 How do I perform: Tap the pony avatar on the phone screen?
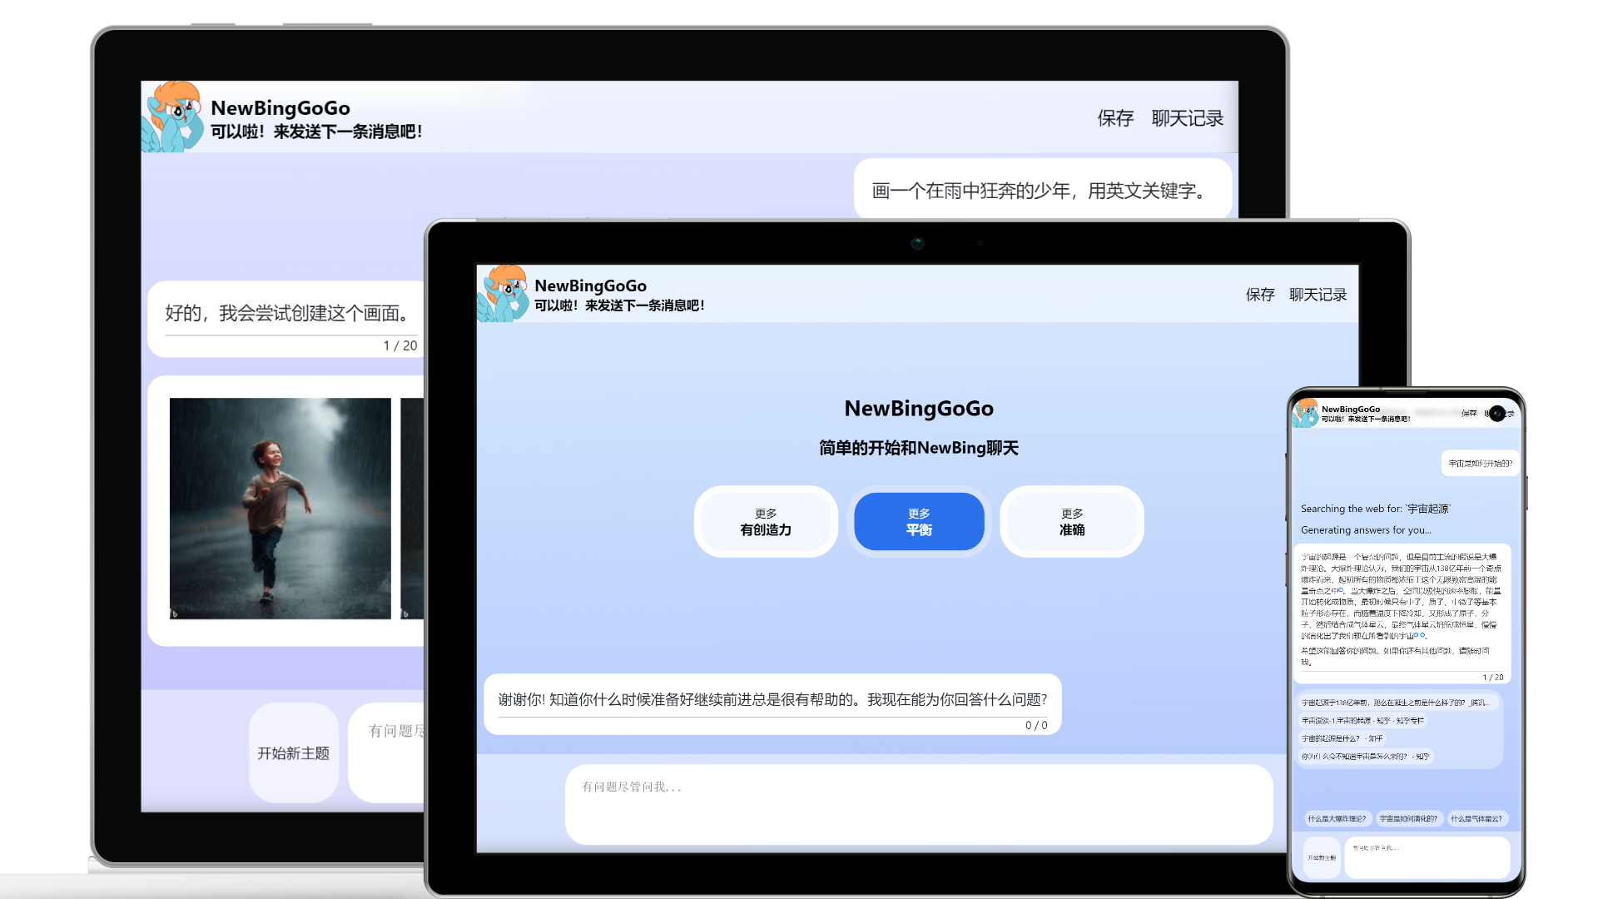point(1304,413)
